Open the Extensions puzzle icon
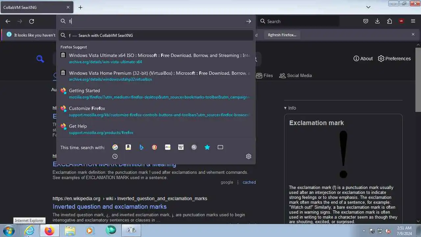 tap(389, 21)
